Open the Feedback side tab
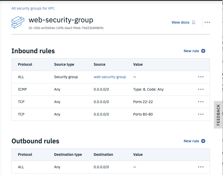The image size is (223, 175). click(x=218, y=114)
